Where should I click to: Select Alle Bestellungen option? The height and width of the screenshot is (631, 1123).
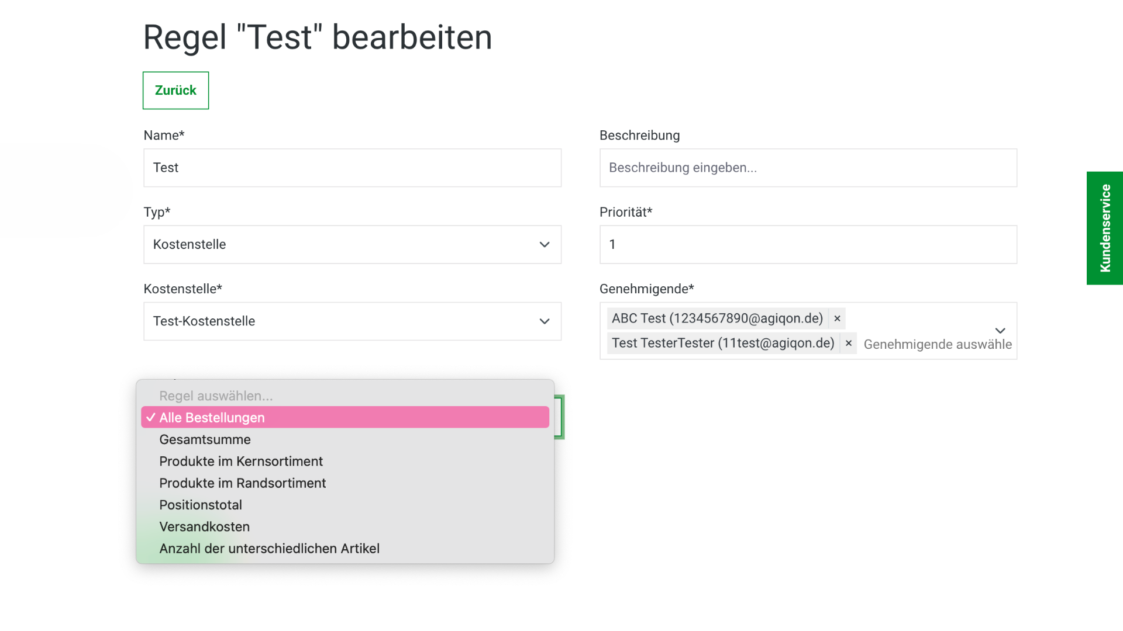(x=345, y=418)
